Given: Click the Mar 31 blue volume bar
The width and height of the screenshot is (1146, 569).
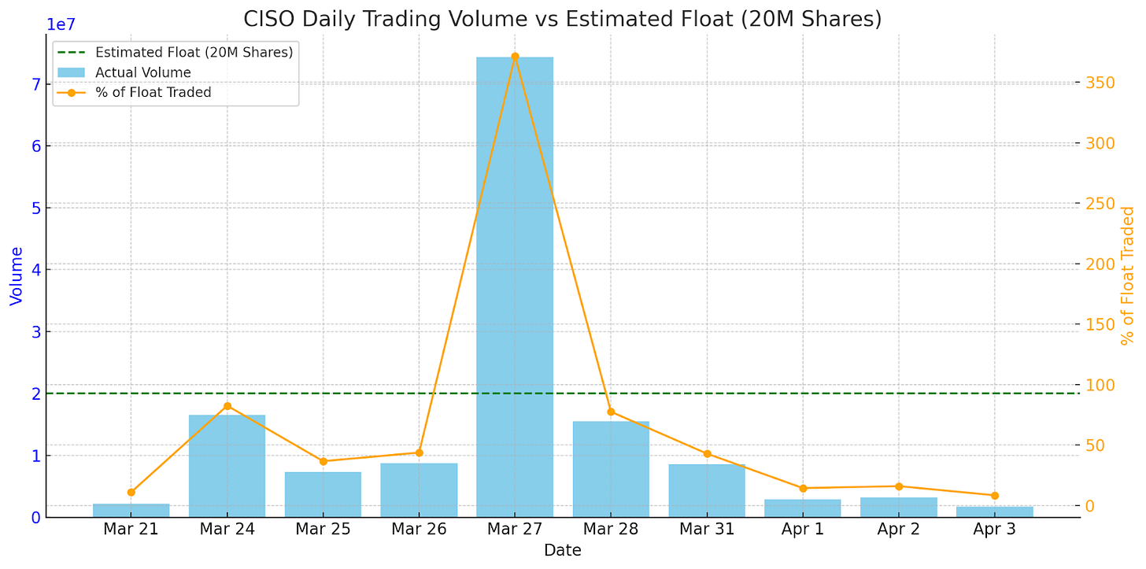Looking at the screenshot, I should point(707,491).
